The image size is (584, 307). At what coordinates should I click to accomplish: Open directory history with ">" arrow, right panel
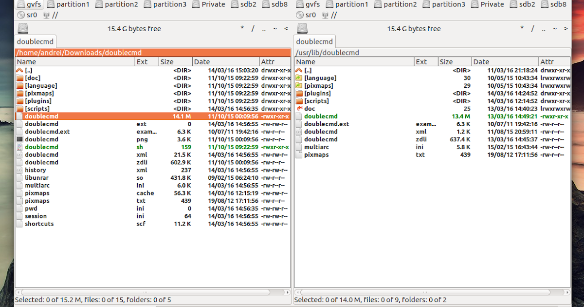[x=565, y=28]
